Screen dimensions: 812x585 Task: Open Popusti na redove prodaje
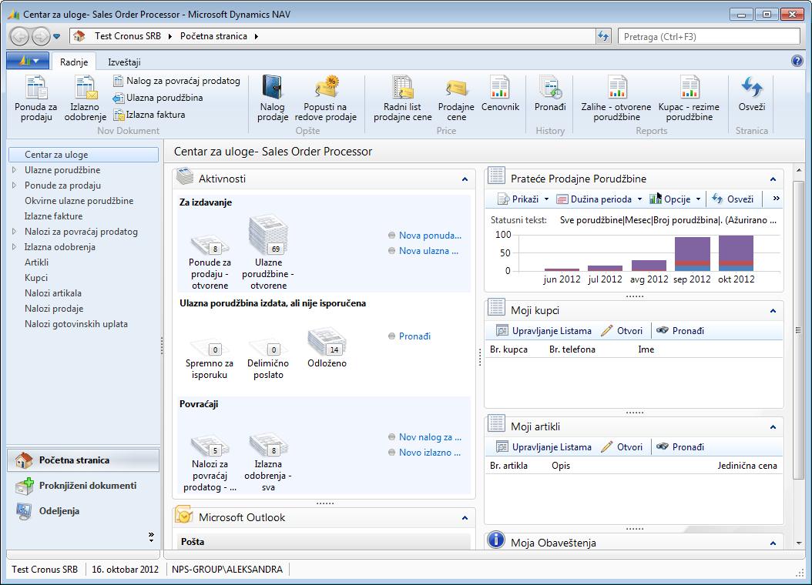326,99
